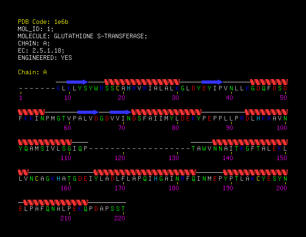This screenshot has height=237, width=306.
Task: Click residue number 30 label
Action: pos(175,98)
